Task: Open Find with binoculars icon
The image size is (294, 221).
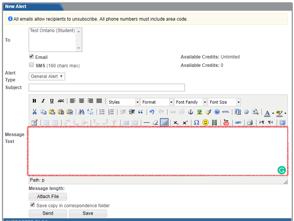Action: click(x=81, y=112)
